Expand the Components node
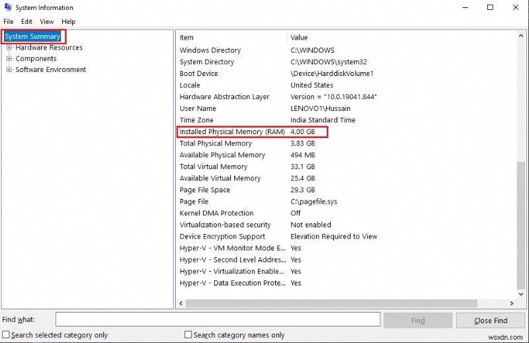 9,59
